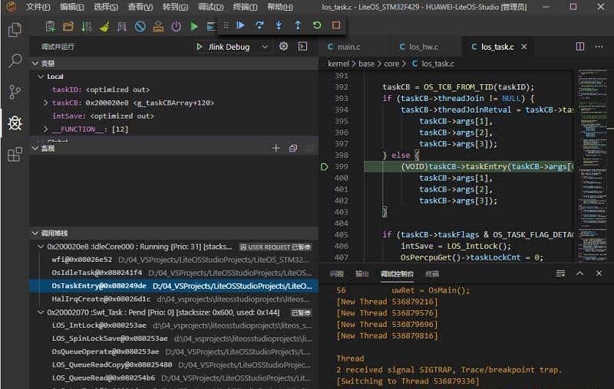Collapse all watch expressions icon
This screenshot has width=614, height=389.
point(293,148)
